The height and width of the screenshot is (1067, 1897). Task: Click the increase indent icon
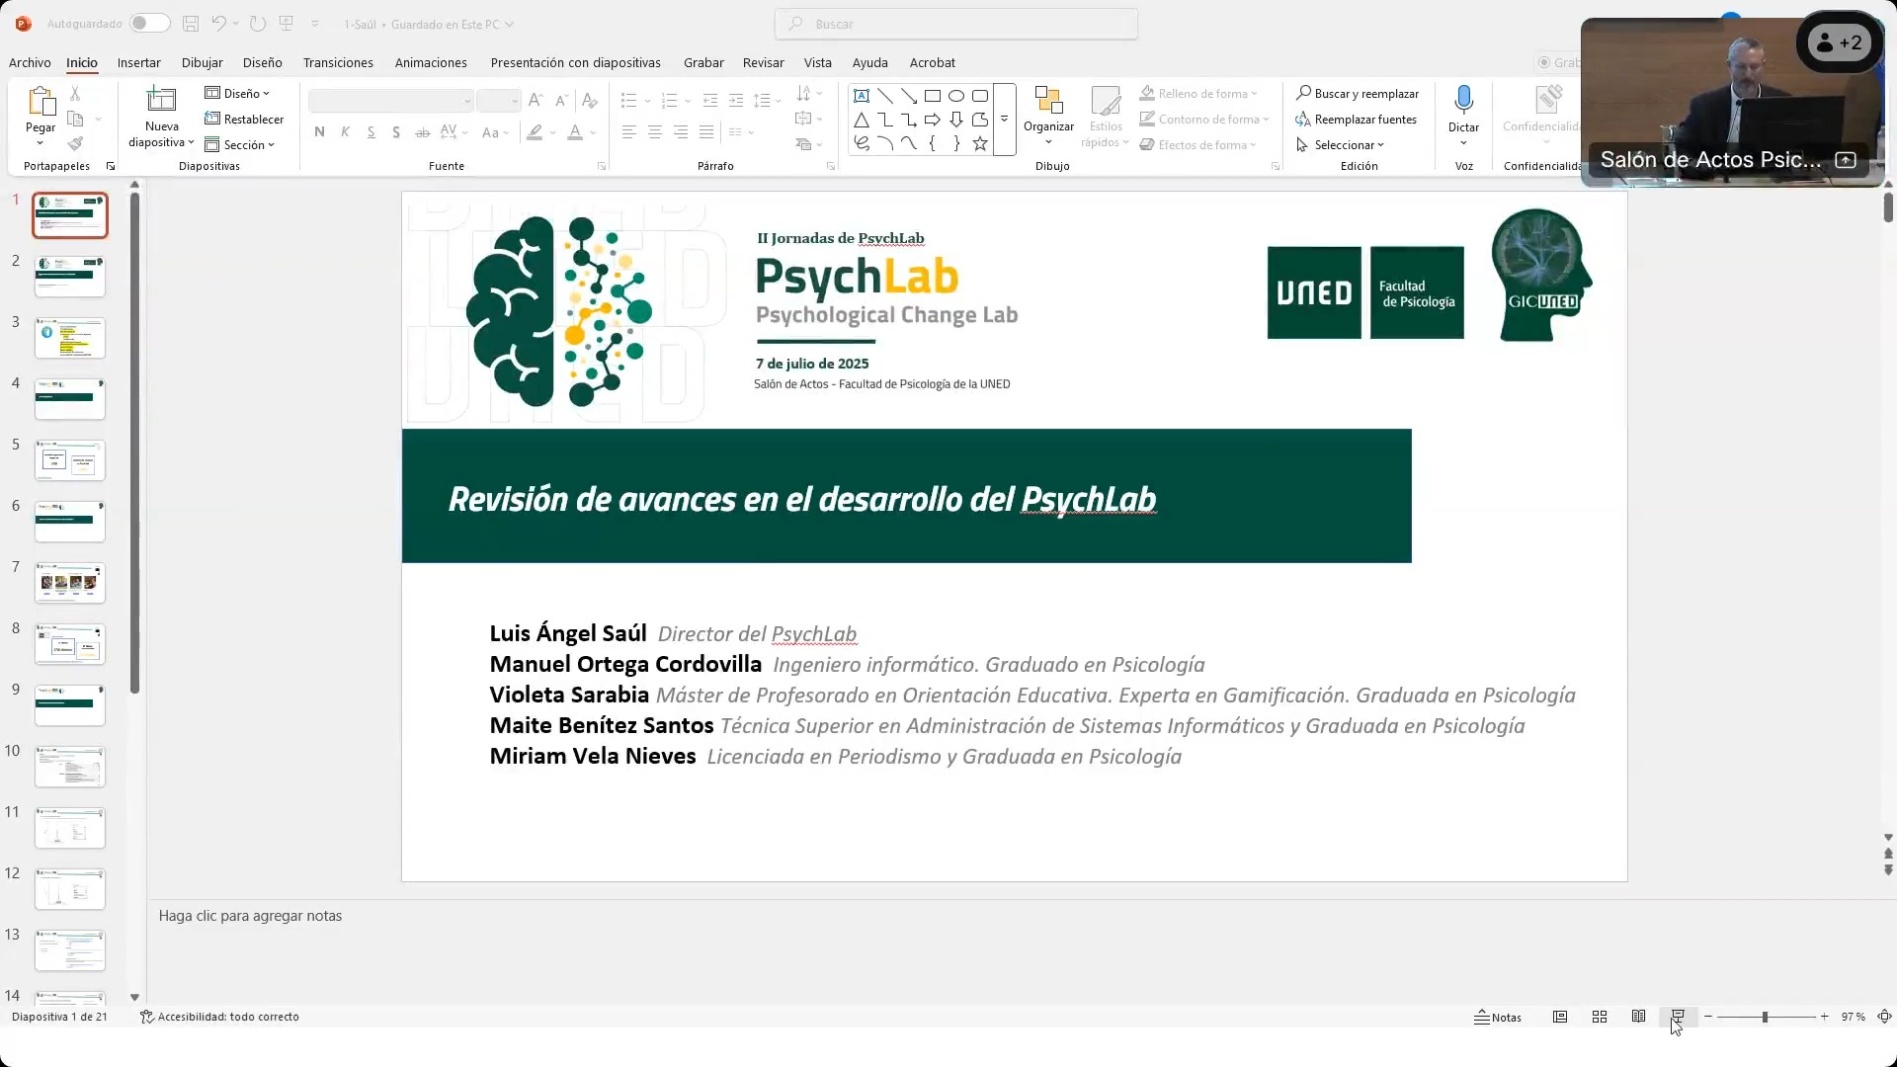[x=736, y=101]
